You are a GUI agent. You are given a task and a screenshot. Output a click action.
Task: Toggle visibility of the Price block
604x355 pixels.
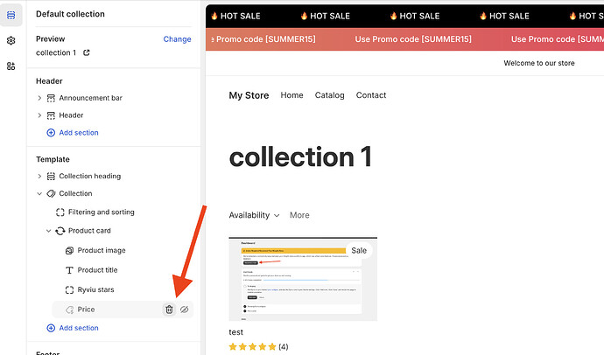[x=184, y=310]
